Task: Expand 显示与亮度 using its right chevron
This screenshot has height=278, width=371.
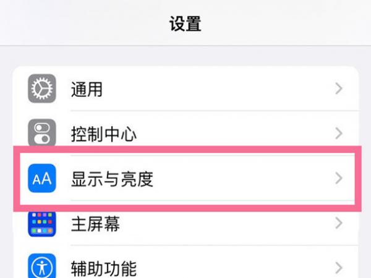Action: coord(339,179)
